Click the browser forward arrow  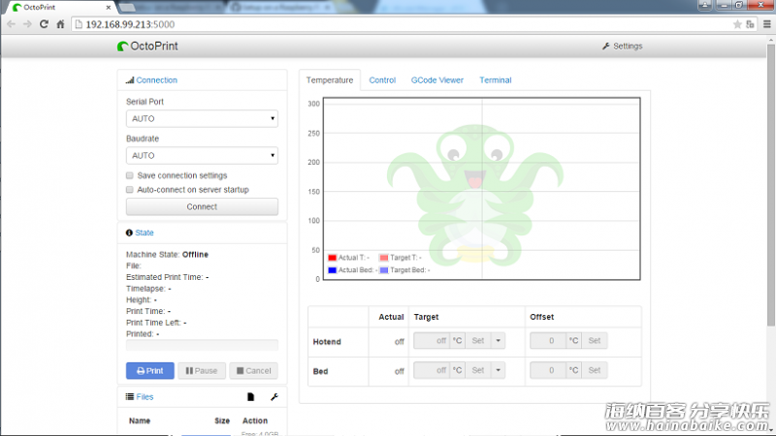pos(27,24)
